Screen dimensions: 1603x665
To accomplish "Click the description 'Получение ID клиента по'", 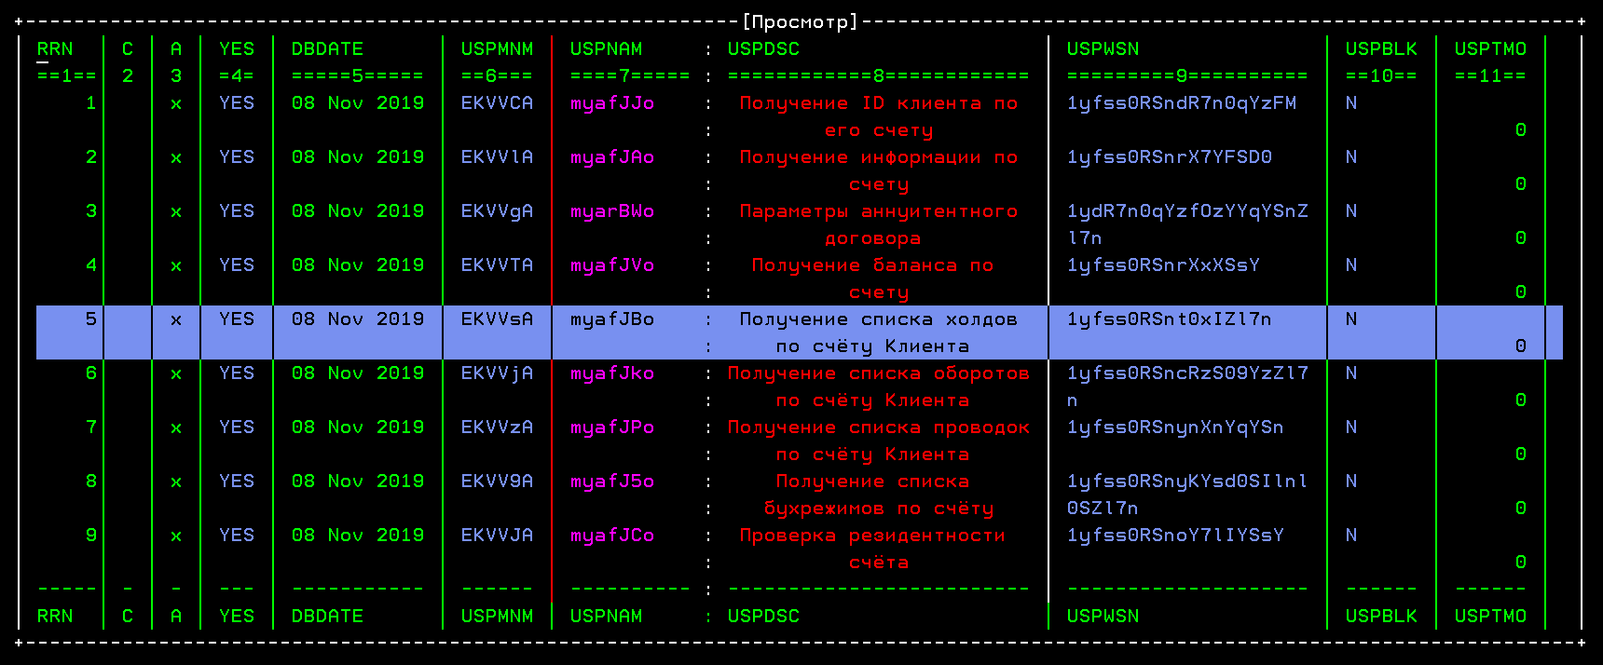I will click(879, 103).
